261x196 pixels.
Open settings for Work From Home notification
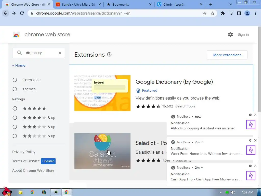[250, 140]
